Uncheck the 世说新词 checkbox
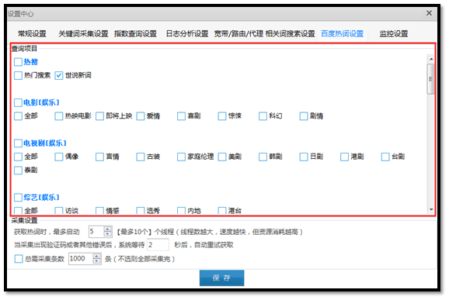Screen dimensions: 449x300 point(59,75)
